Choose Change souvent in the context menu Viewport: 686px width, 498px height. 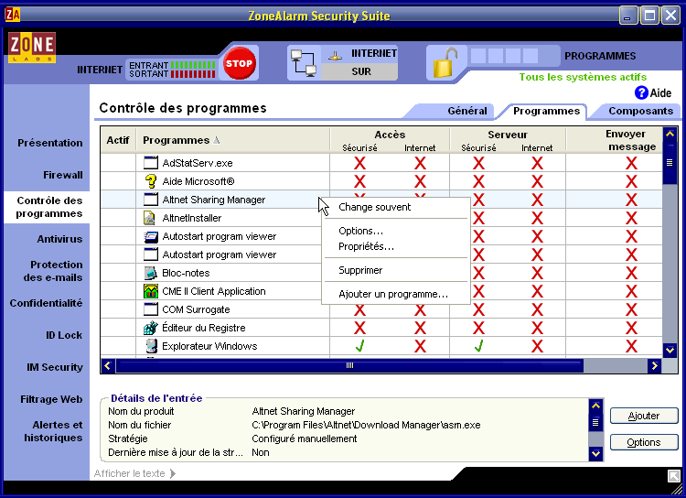pos(395,207)
